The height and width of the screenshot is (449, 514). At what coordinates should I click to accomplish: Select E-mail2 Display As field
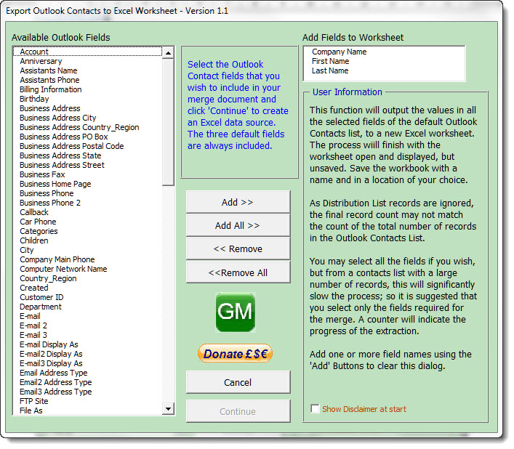87,354
